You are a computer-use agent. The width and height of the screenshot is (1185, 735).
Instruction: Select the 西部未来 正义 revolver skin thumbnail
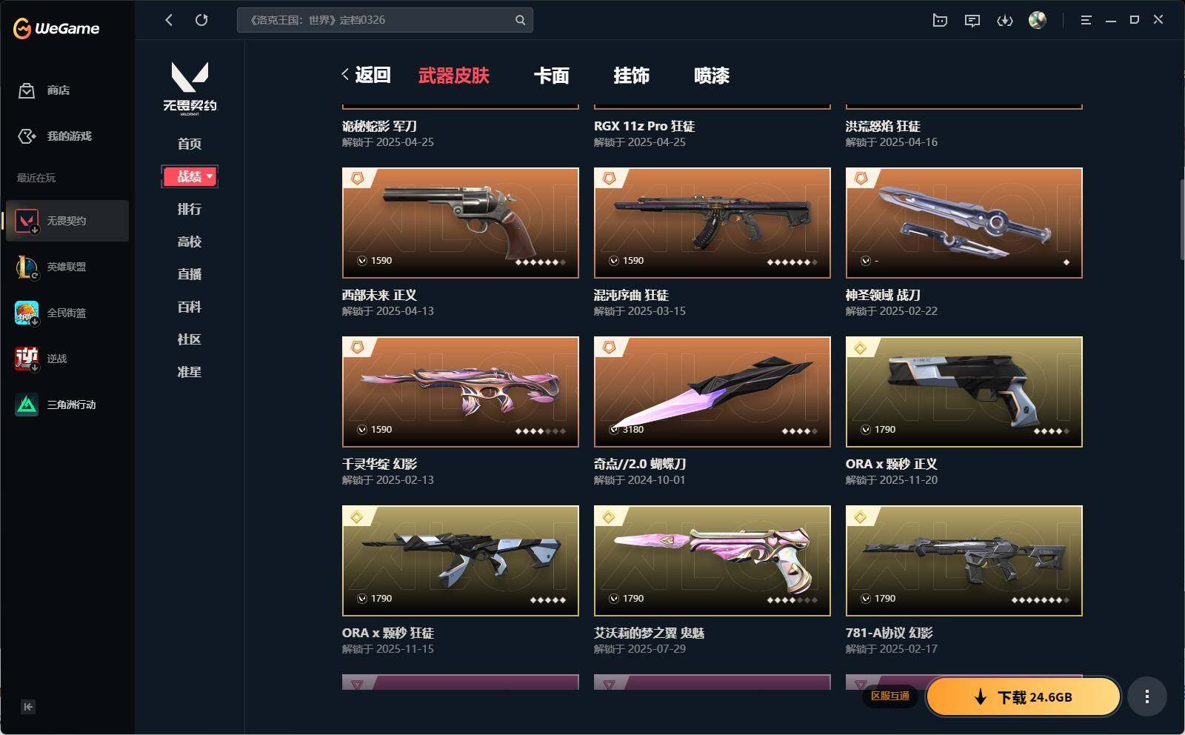(x=460, y=223)
